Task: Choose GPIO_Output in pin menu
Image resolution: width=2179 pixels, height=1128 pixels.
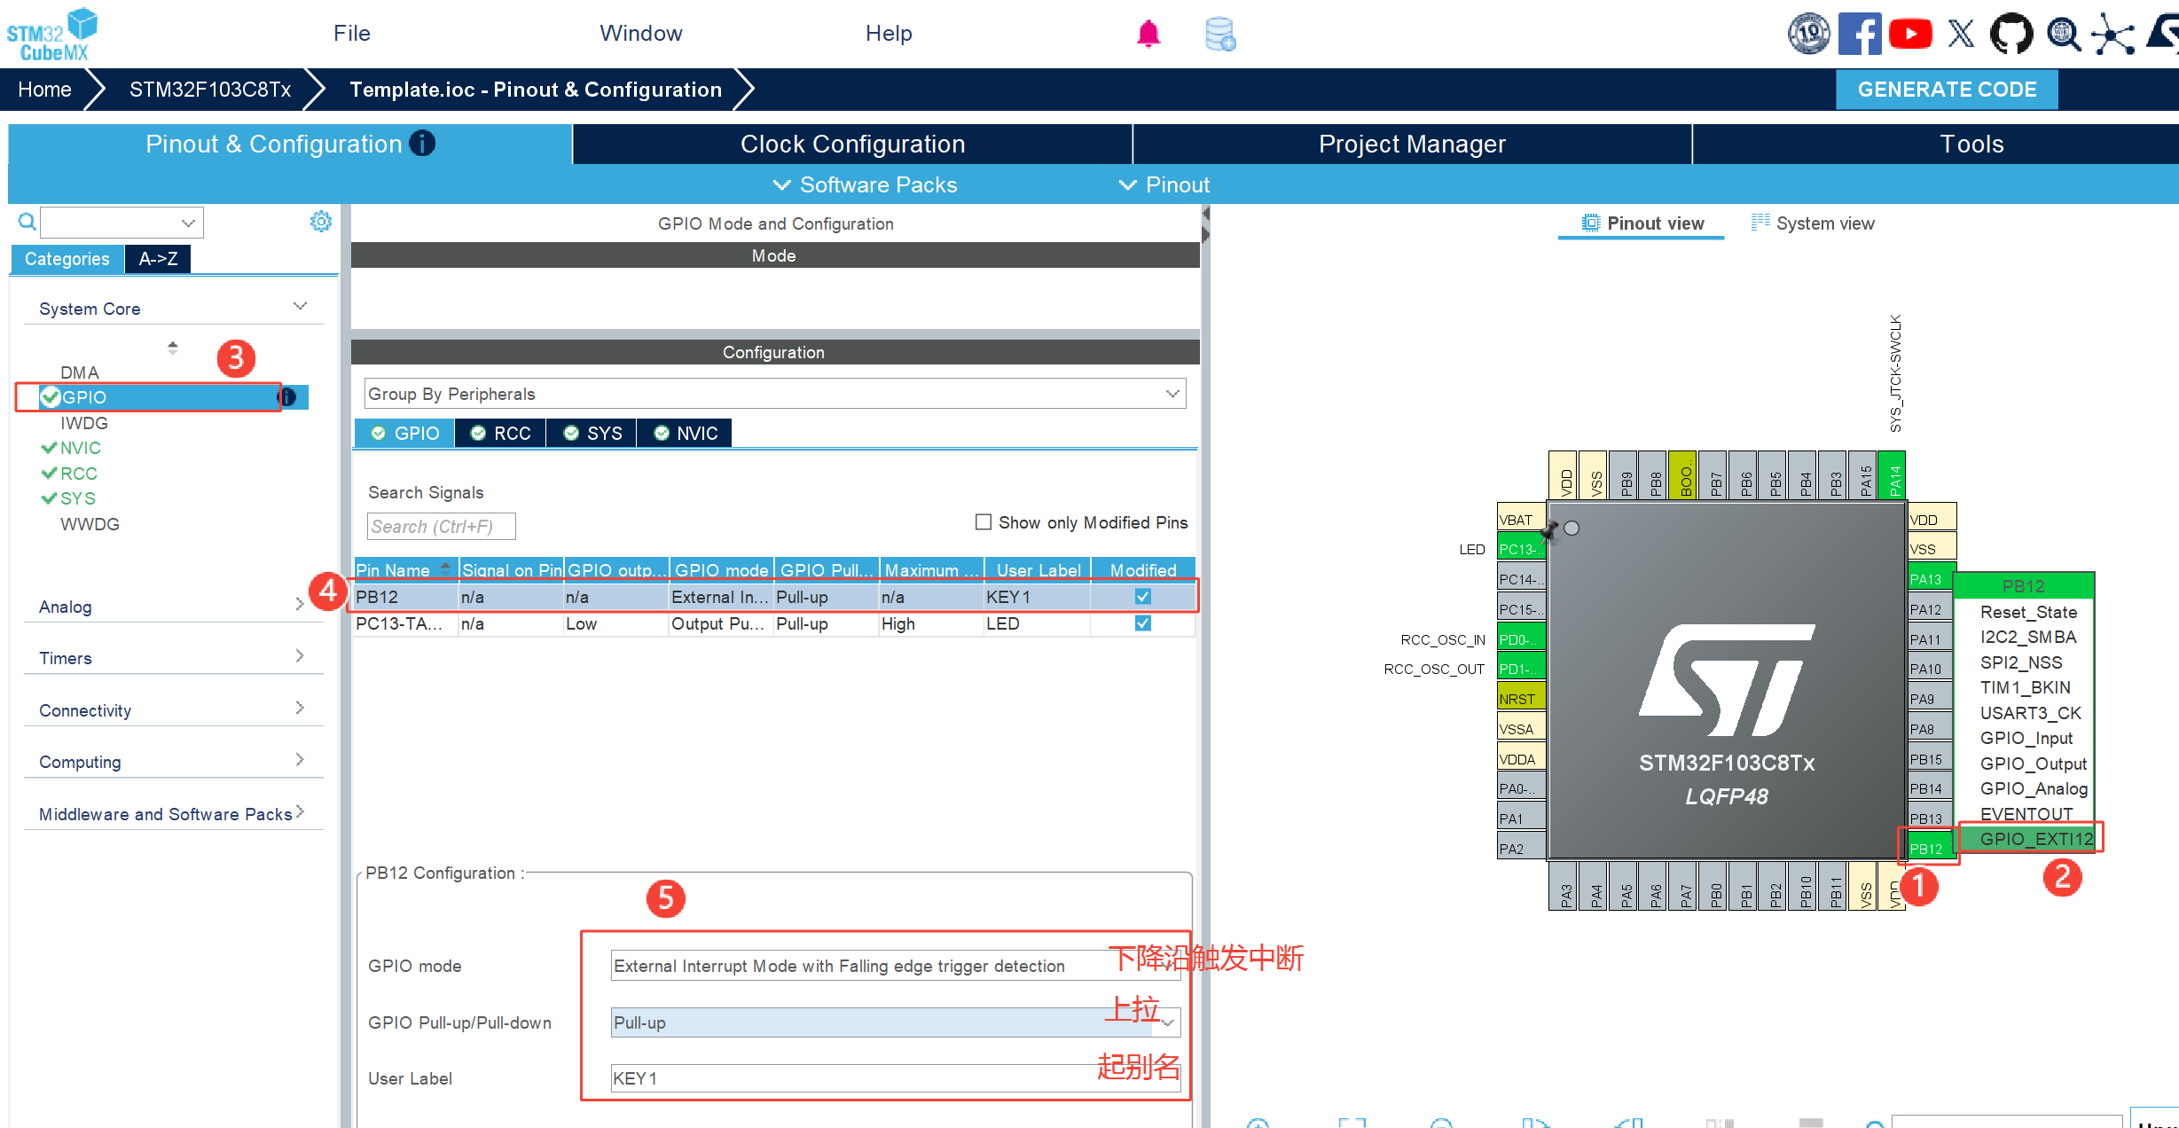Action: tap(2033, 764)
